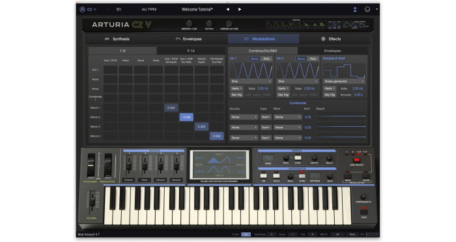The image size is (456, 242).
Task: Click the Timbre macro label button
Action: [x=128, y=180]
